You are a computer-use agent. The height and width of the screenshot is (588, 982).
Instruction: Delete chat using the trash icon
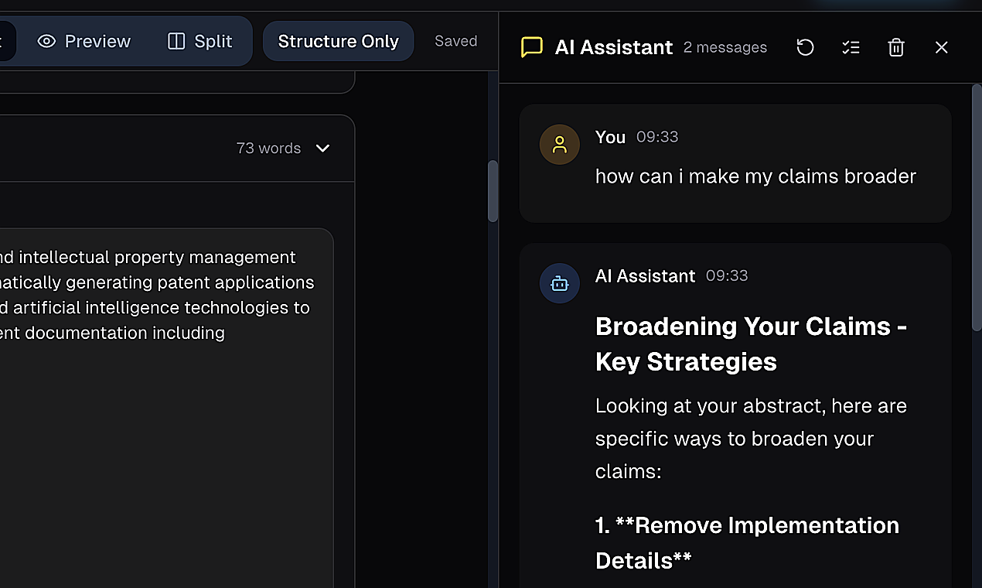click(x=896, y=47)
